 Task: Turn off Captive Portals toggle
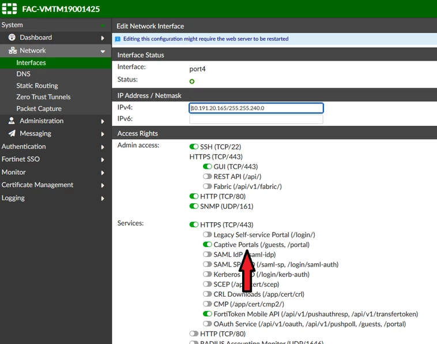[208, 244]
